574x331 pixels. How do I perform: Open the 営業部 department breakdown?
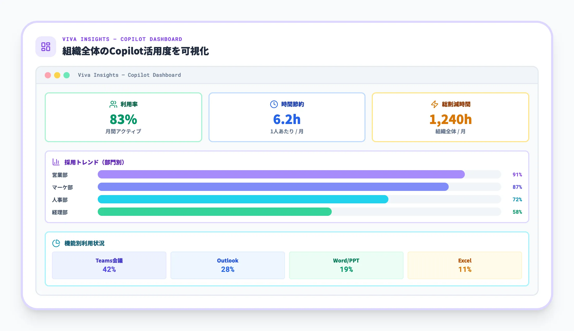point(60,175)
